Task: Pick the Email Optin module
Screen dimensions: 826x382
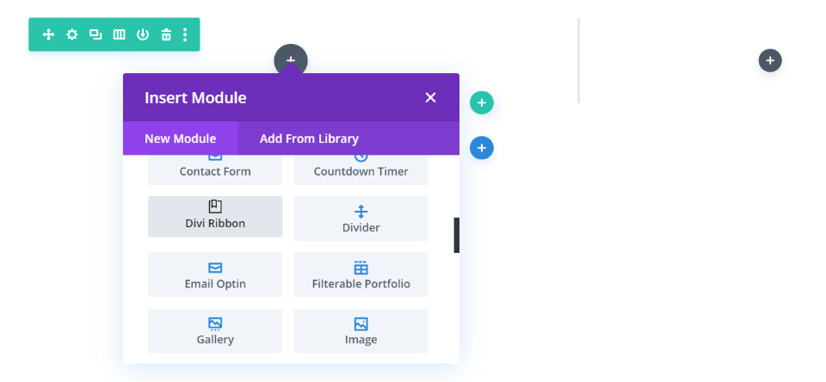Action: pos(215,274)
